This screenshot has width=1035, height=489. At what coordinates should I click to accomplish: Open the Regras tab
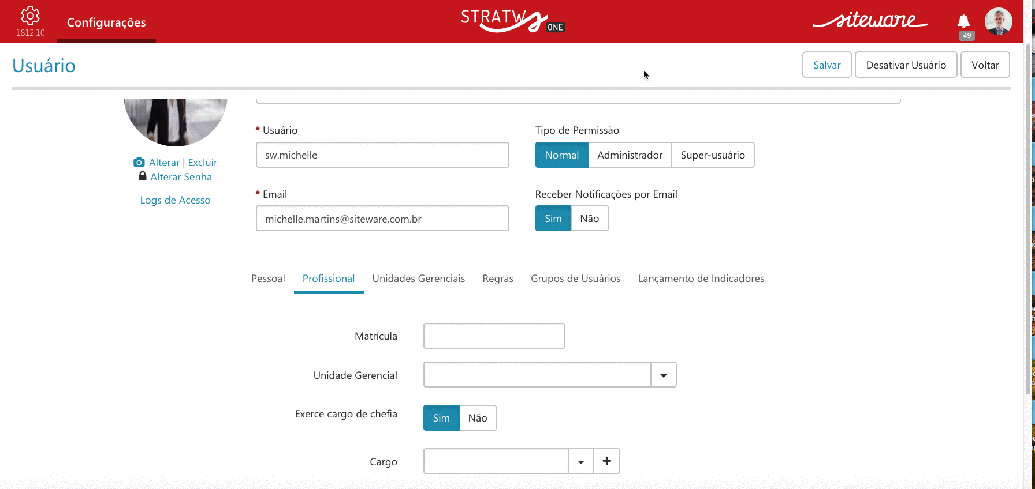pyautogui.click(x=498, y=279)
